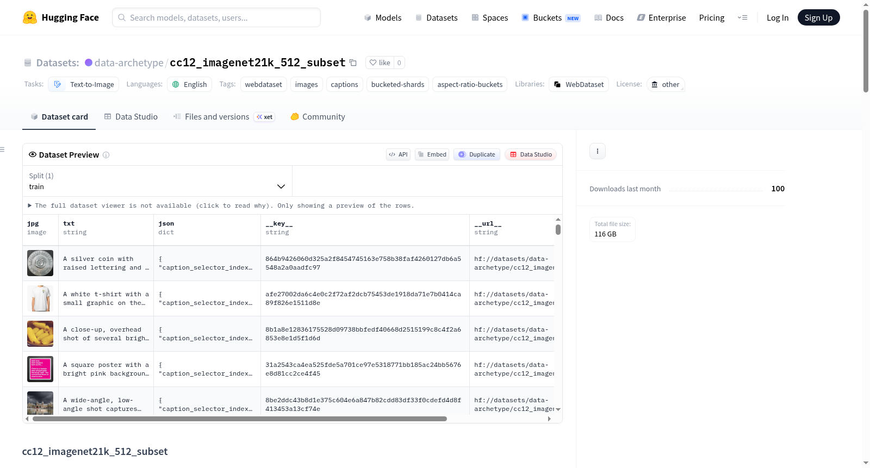Open the data-archetype owner link

click(129, 63)
